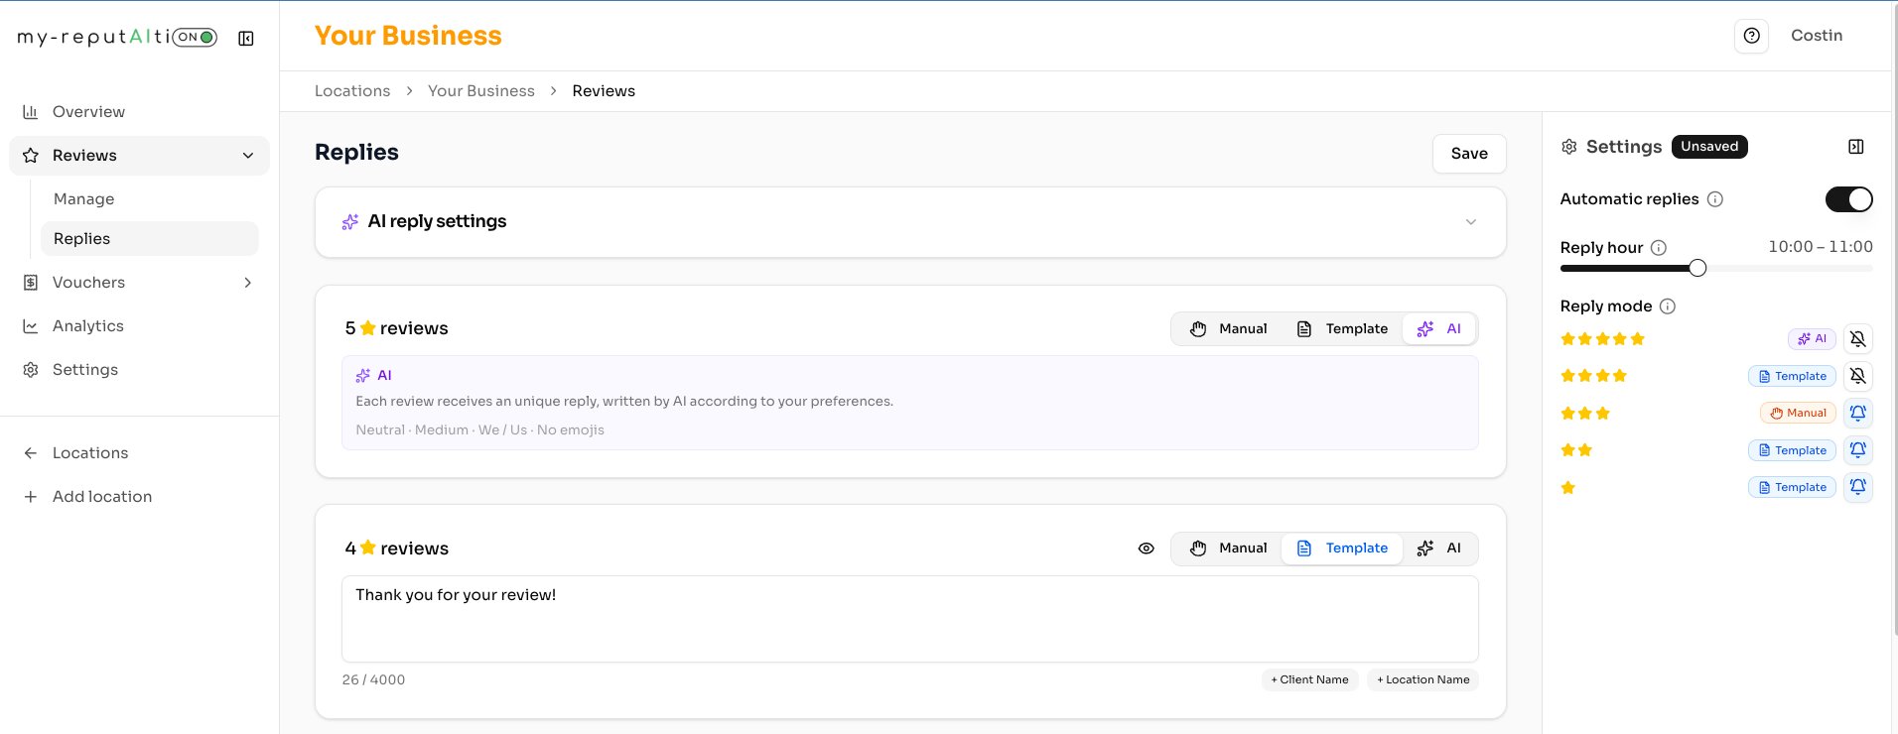Click the AI sparkle icon in AI reply settings
Screen dimensions: 1898x734
coord(350,222)
